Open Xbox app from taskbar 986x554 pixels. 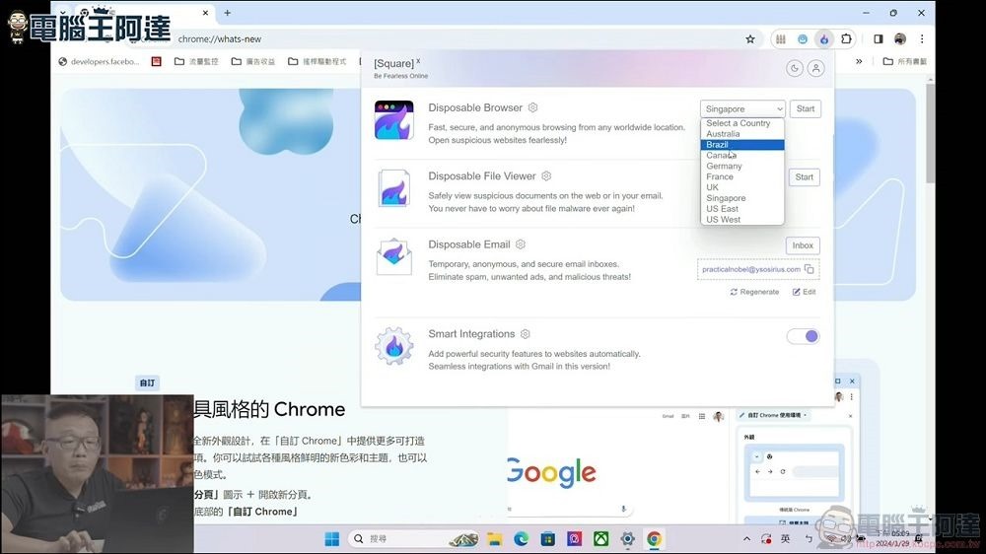point(601,539)
